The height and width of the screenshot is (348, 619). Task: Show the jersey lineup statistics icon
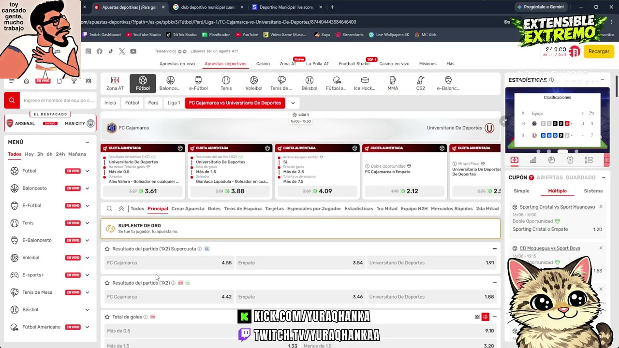tap(570, 160)
